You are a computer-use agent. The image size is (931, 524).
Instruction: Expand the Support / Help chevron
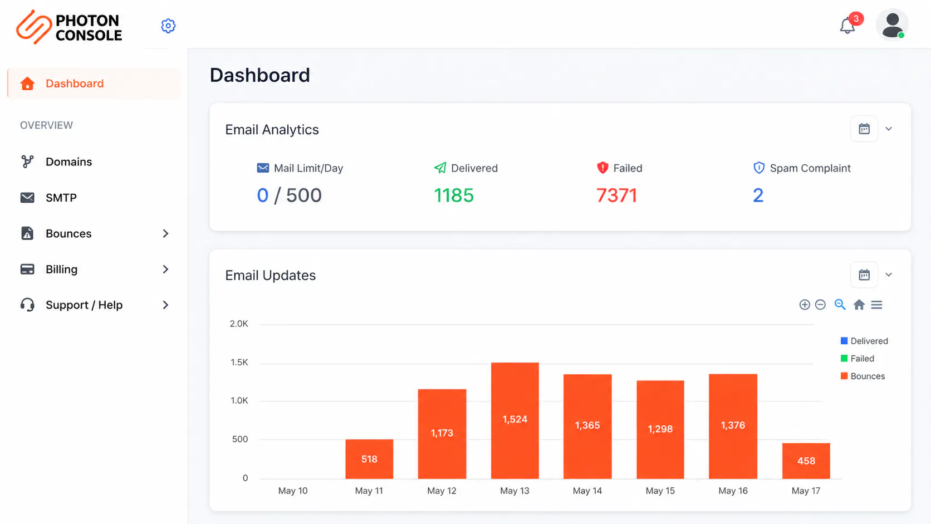point(165,305)
